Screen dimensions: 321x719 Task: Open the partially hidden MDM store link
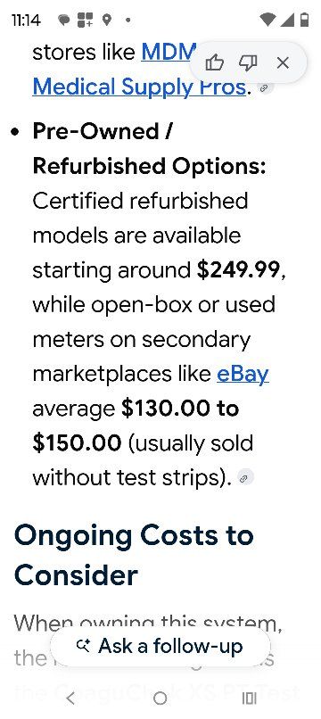(x=169, y=53)
